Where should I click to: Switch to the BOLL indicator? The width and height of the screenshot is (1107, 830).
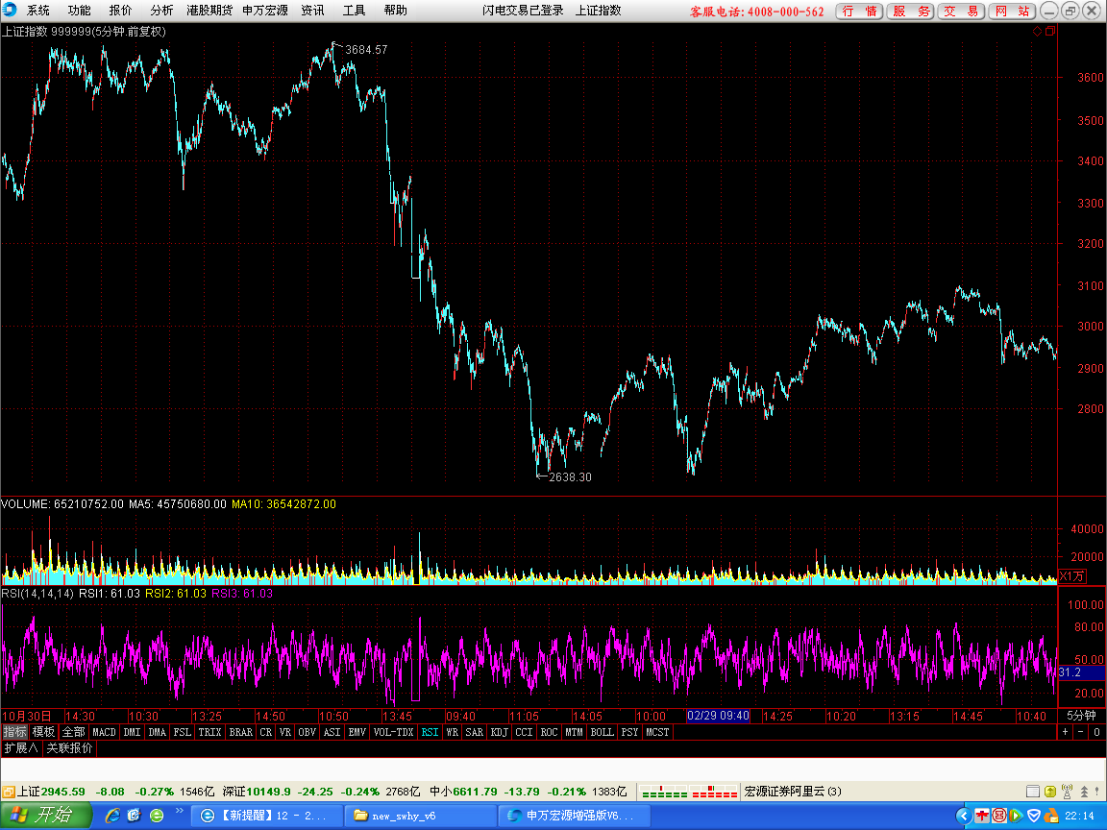603,732
